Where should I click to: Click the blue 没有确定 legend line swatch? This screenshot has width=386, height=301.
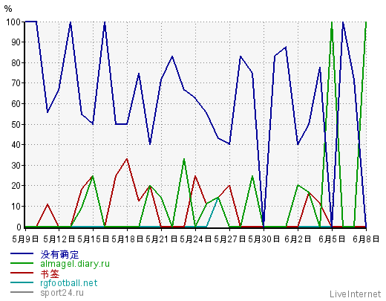coord(22,253)
